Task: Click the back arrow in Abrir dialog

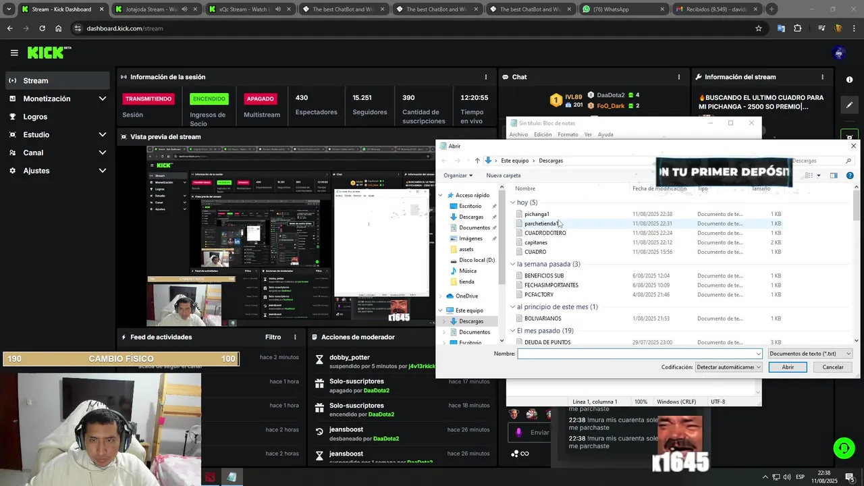Action: (443, 161)
